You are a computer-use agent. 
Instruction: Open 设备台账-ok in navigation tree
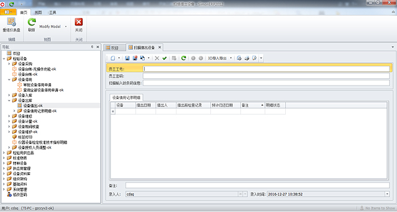[x=28, y=74]
